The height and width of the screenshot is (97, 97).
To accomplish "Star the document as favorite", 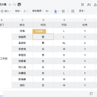I will pyautogui.click(x=10, y=5).
